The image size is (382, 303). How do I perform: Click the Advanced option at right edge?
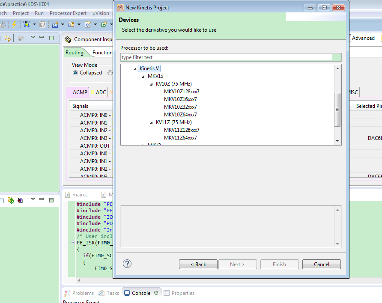click(x=363, y=38)
